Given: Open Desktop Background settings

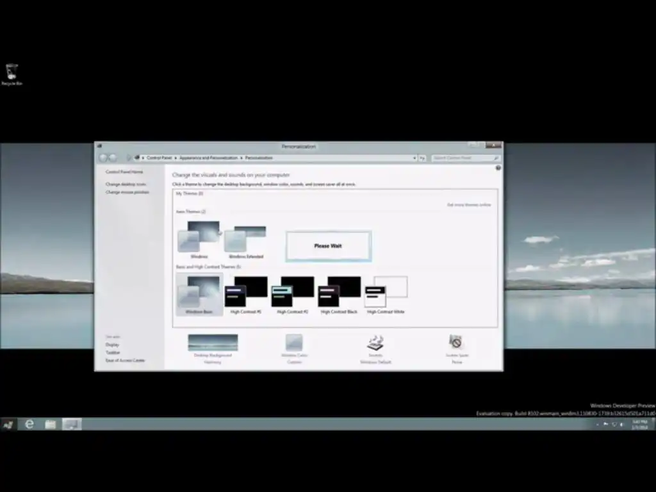Looking at the screenshot, I should (x=213, y=349).
